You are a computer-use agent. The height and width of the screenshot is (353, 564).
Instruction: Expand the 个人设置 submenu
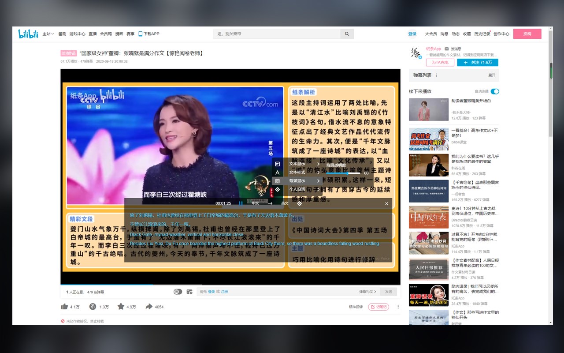point(318,189)
